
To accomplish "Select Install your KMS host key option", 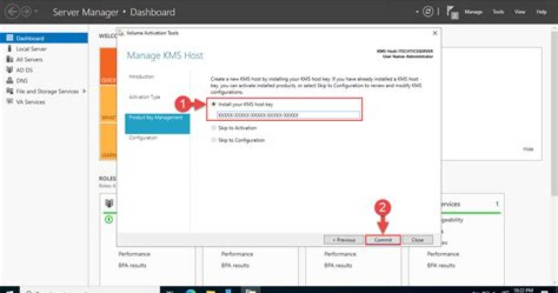I will tap(214, 105).
